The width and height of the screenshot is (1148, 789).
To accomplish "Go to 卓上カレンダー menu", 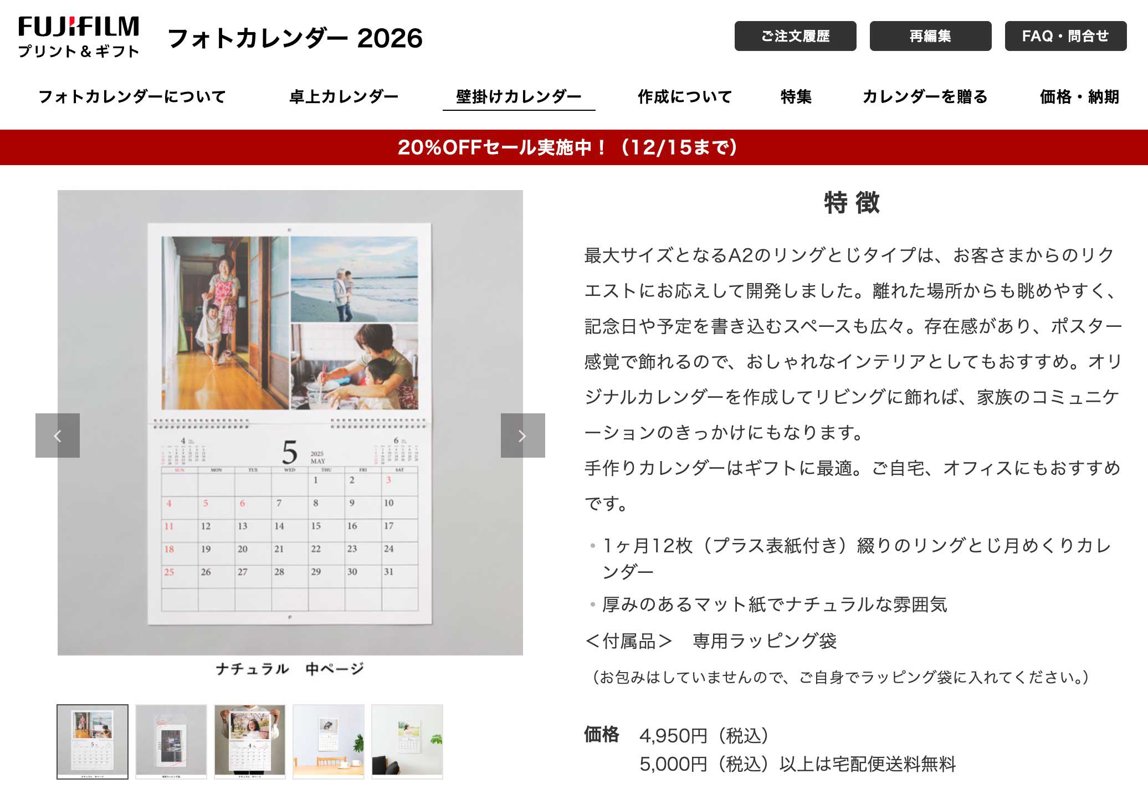I will tap(344, 97).
